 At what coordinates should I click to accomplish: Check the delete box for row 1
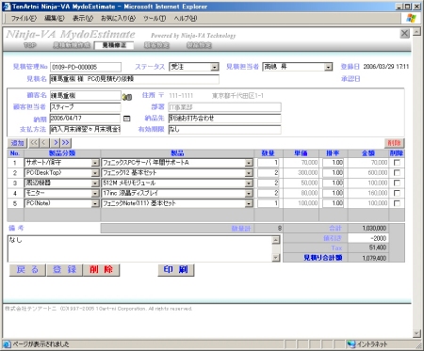click(397, 163)
